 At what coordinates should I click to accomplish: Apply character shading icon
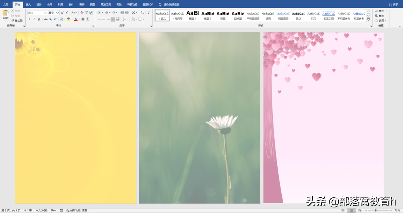point(83,19)
